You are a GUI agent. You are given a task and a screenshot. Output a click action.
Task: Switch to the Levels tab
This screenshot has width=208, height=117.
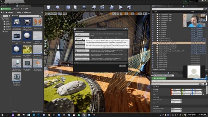[186, 6]
